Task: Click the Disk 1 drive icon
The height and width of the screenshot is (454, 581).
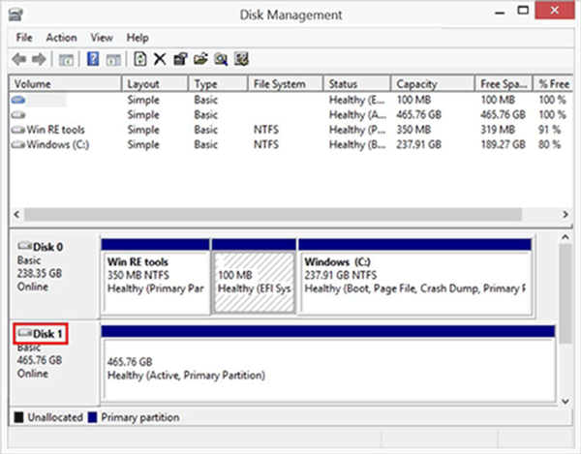Action: [x=25, y=333]
